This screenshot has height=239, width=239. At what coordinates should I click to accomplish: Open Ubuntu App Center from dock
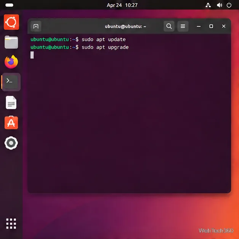11,122
